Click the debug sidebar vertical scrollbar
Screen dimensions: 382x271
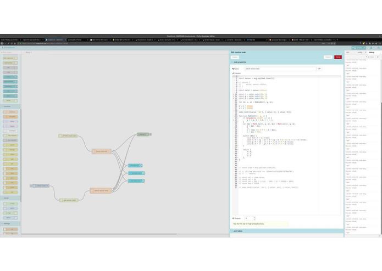[x=381, y=168]
